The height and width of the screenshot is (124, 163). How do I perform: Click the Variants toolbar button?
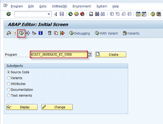(x=131, y=33)
